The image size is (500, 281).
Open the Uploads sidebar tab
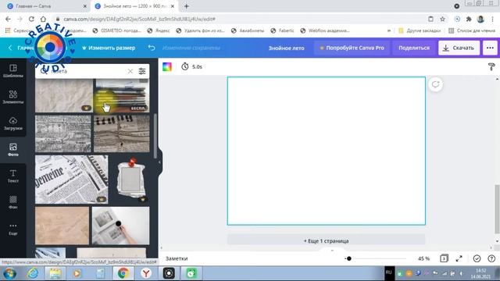coord(13,123)
